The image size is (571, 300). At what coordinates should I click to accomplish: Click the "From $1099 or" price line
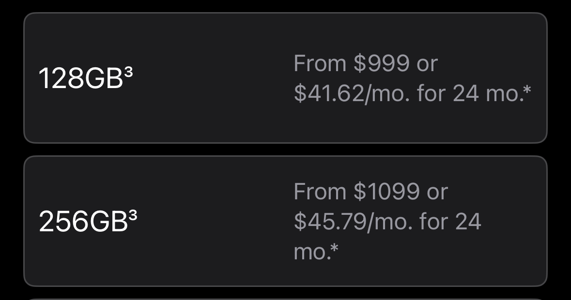[x=370, y=192]
